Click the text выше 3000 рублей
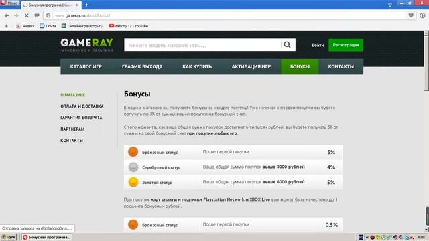 pos(284,167)
